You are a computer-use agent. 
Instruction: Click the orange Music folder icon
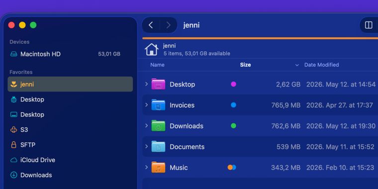click(158, 167)
